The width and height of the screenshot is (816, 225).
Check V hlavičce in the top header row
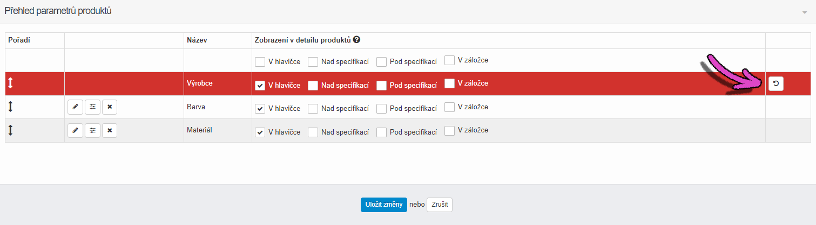[x=260, y=62]
